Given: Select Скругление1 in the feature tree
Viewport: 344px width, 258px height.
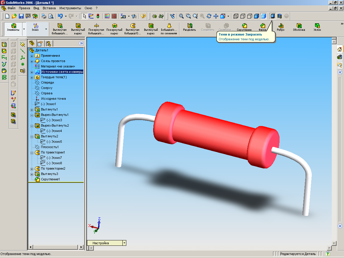Looking at the screenshot, I should pyautogui.click(x=50, y=179).
